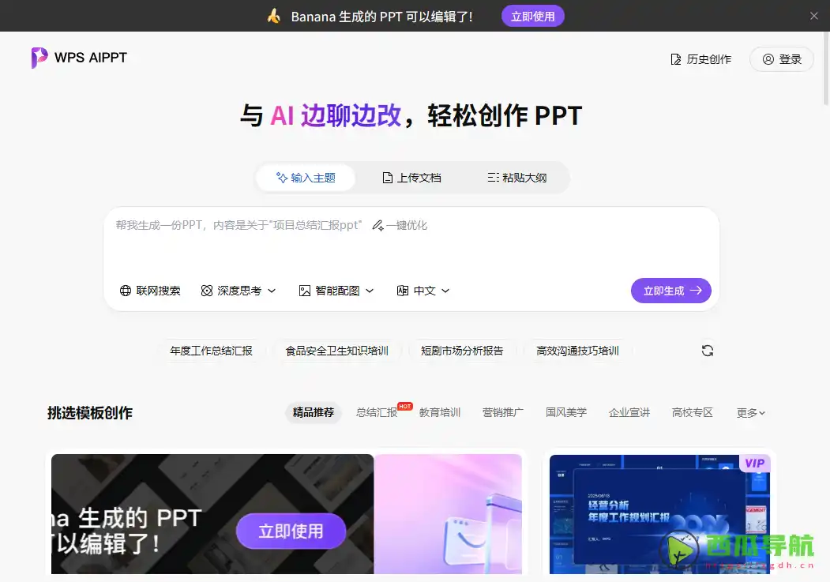Select the 智能配图 (smart images) icon
This screenshot has width=830, height=582.
(x=304, y=290)
